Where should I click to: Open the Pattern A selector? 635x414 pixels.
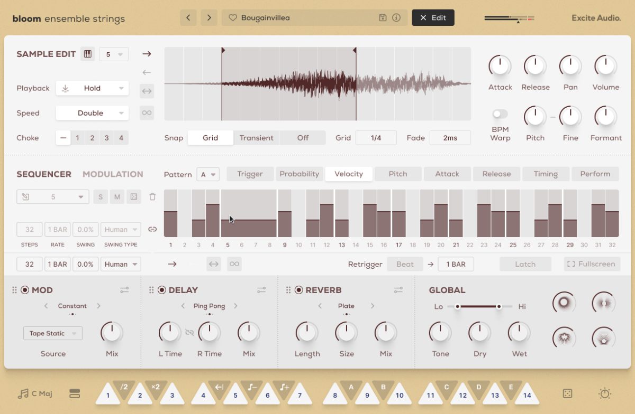[208, 174]
